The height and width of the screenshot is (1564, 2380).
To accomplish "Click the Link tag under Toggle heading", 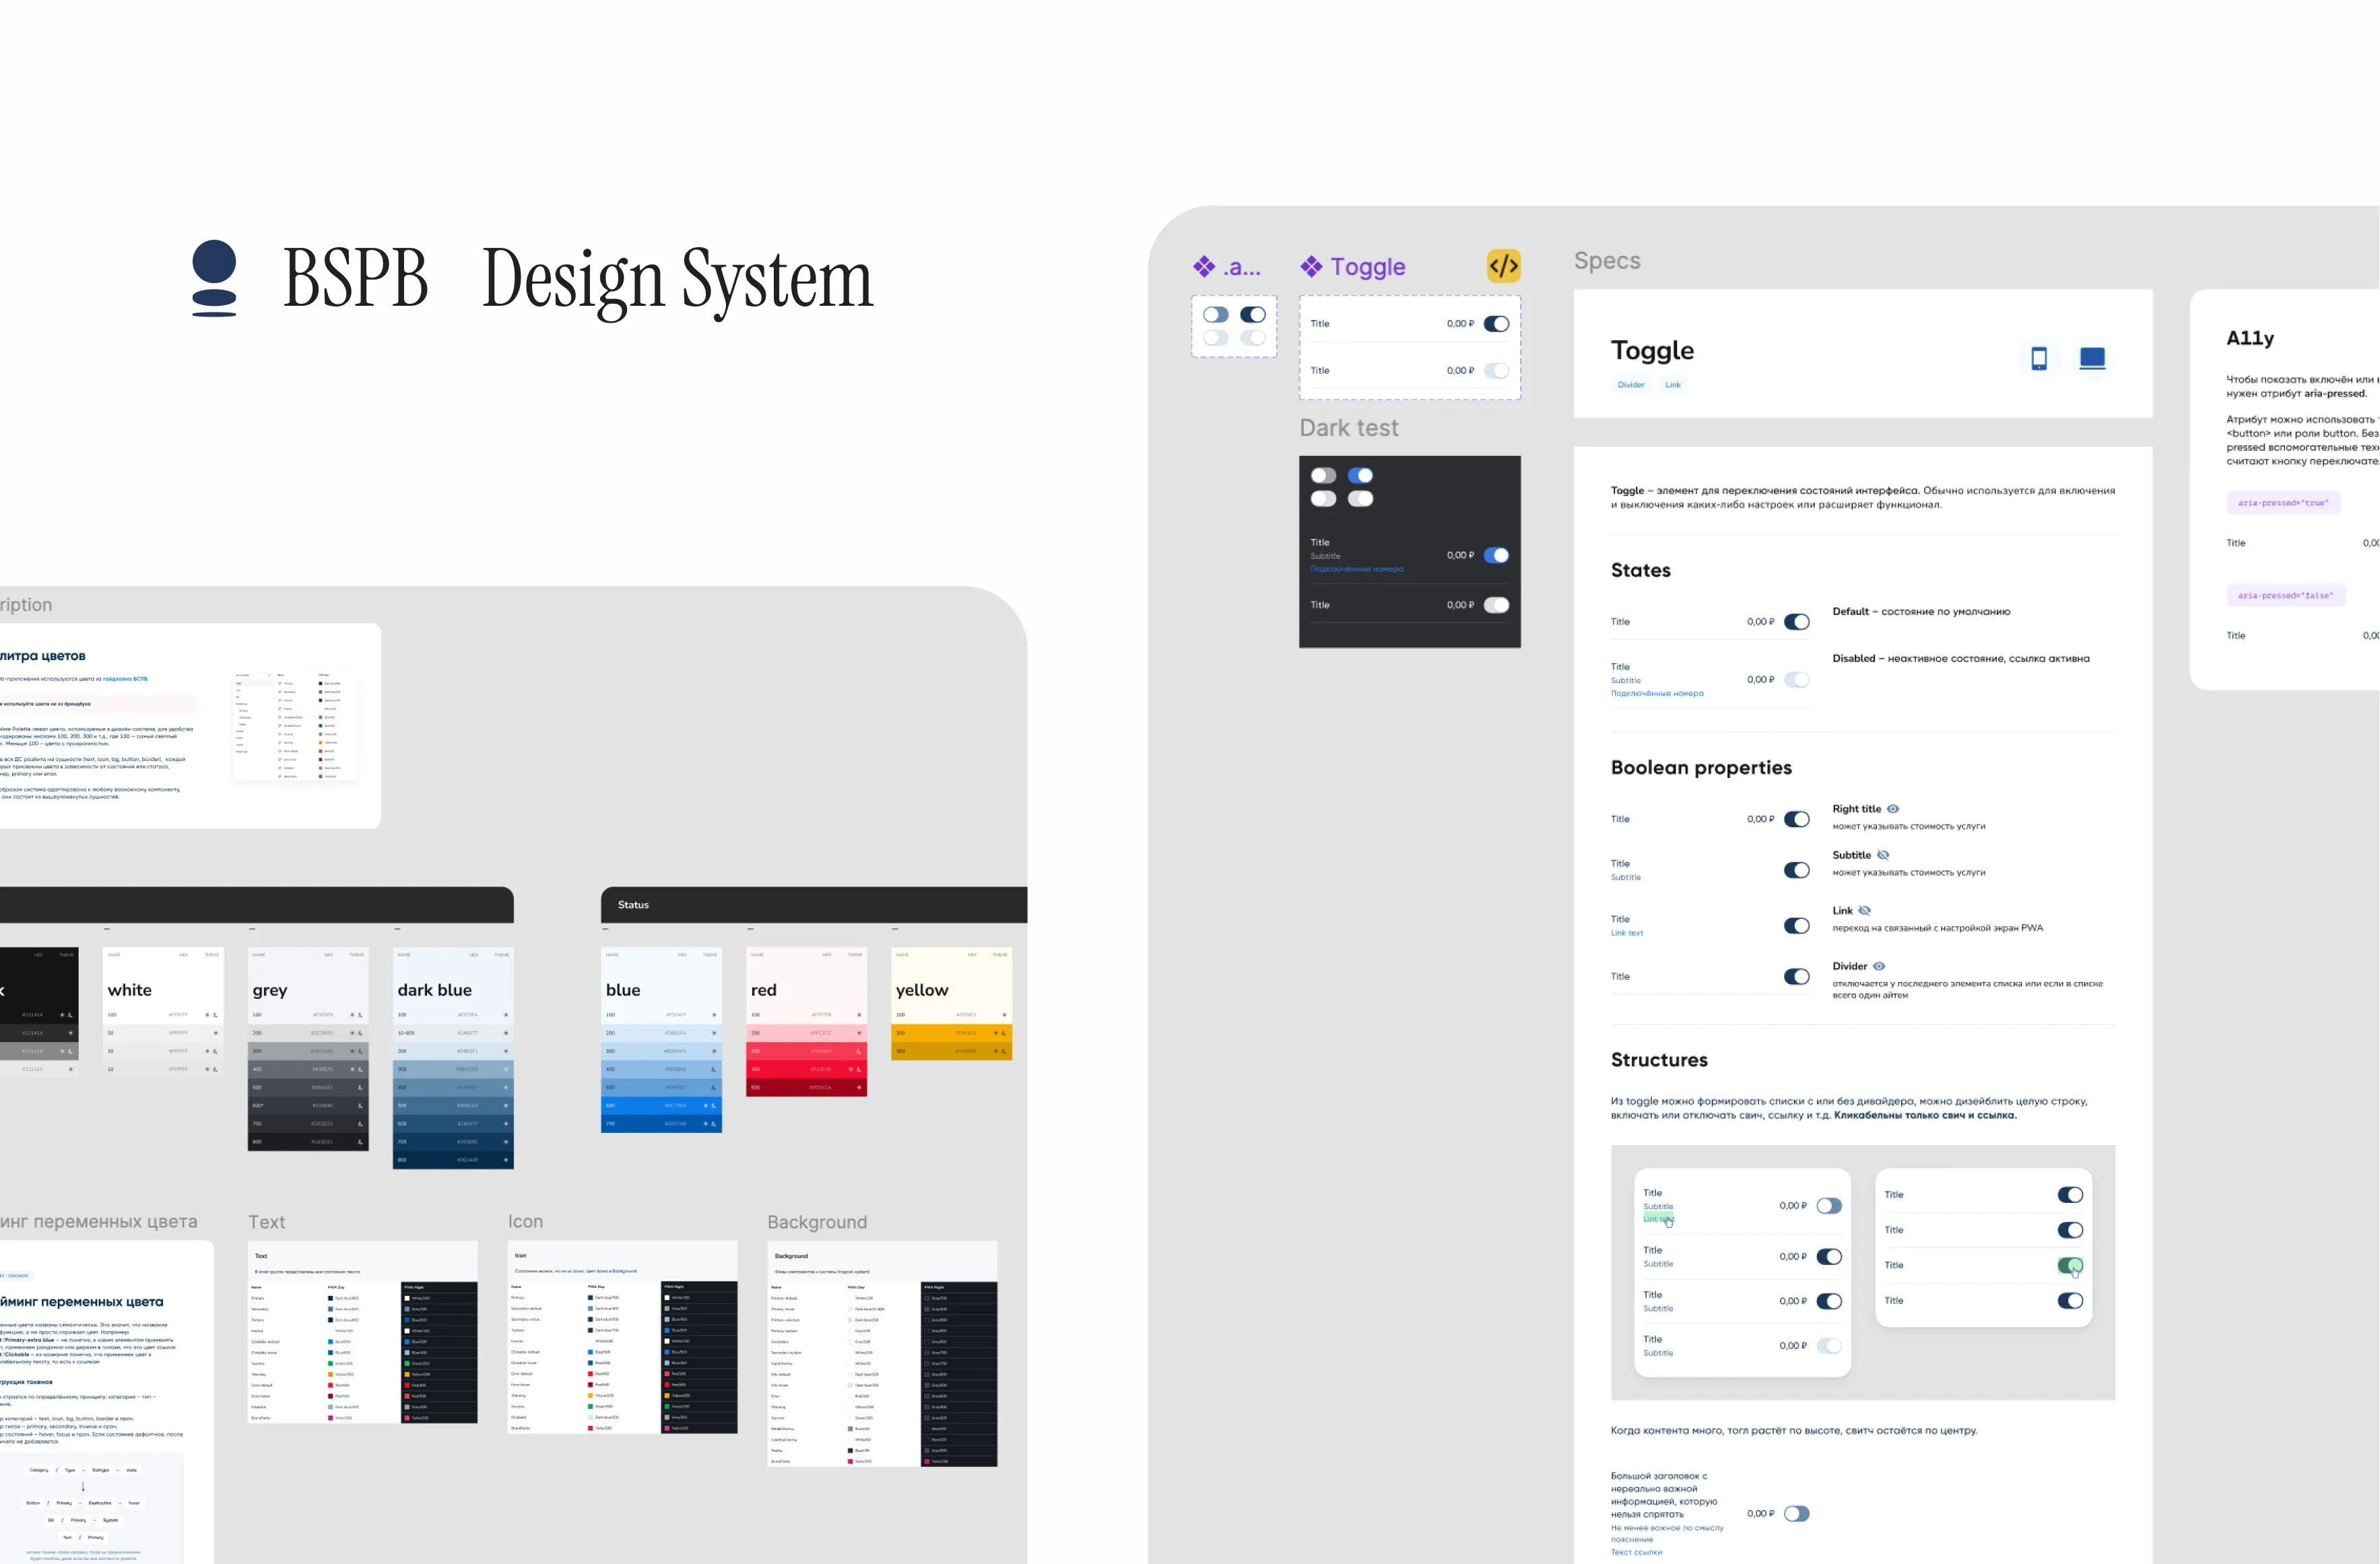I will (1673, 385).
